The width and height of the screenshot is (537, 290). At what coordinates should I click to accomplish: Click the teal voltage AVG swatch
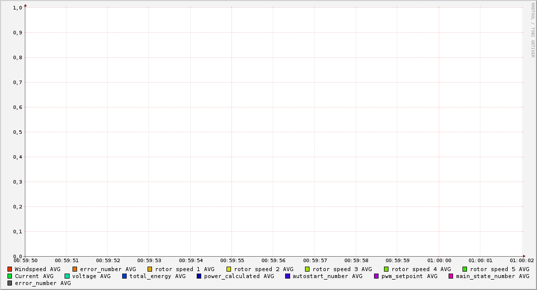tap(67, 276)
